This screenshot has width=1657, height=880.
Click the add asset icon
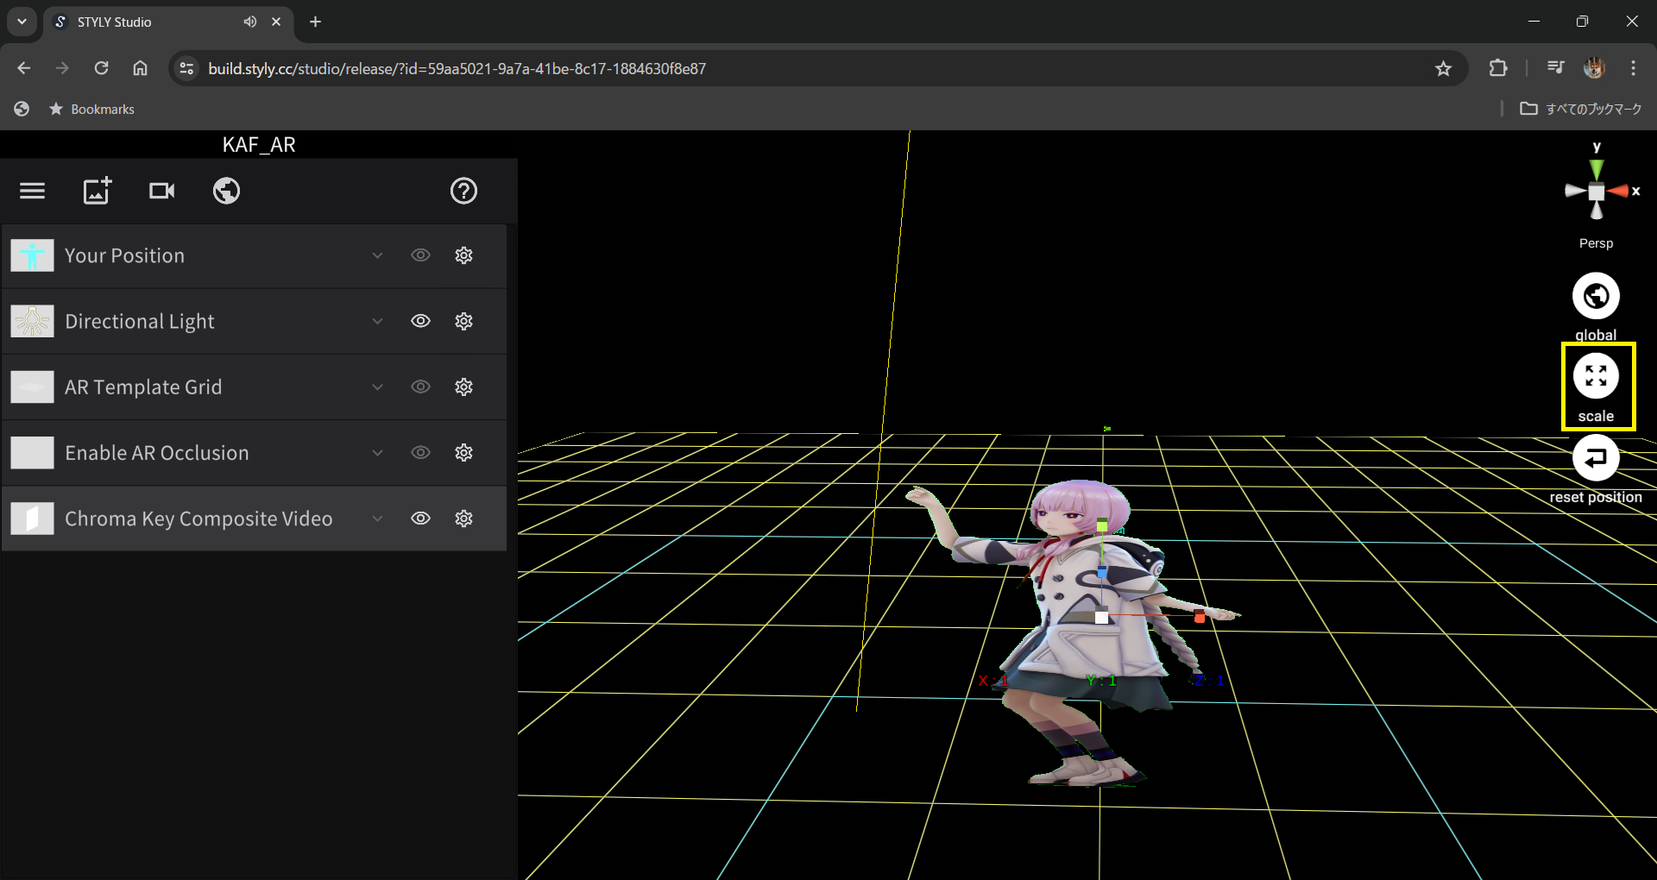[x=98, y=191]
